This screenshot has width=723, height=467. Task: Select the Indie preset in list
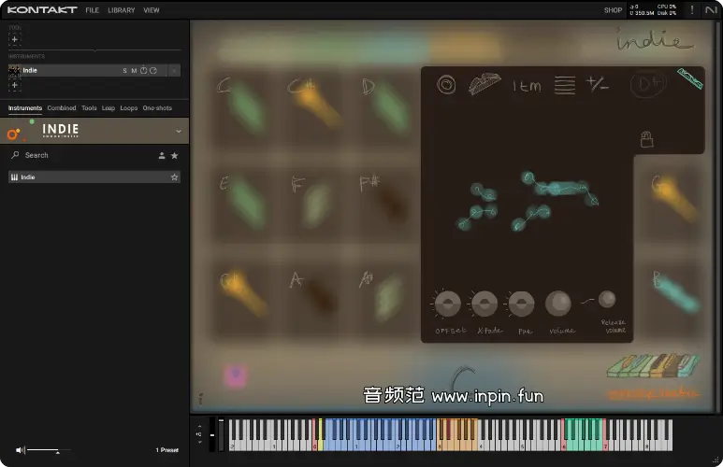(x=94, y=177)
